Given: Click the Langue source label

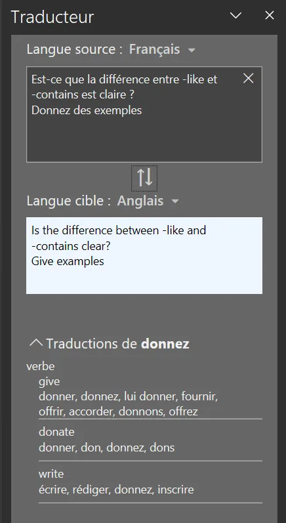Looking at the screenshot, I should click(x=75, y=49).
